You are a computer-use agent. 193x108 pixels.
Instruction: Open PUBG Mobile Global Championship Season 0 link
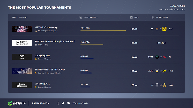[55, 41]
